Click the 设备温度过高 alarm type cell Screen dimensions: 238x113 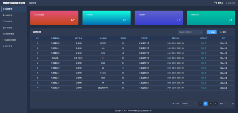144,43
